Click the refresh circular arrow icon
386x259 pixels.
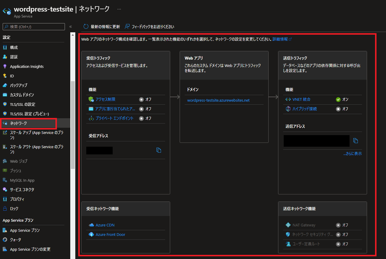[86, 27]
